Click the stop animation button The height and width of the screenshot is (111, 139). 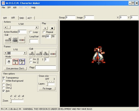52,28
